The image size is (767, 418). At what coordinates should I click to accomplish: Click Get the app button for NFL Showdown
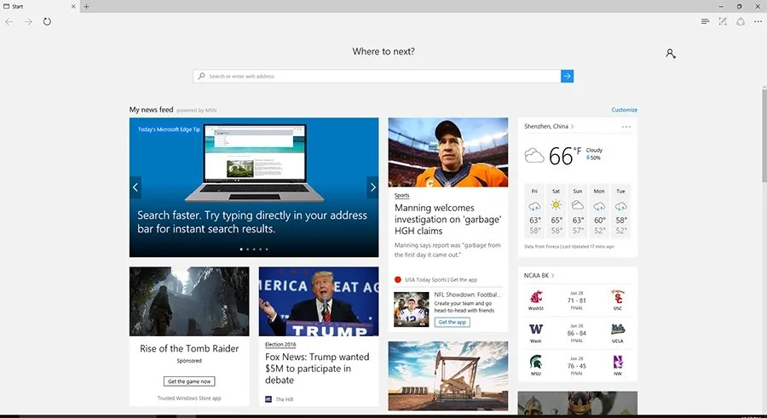452,322
